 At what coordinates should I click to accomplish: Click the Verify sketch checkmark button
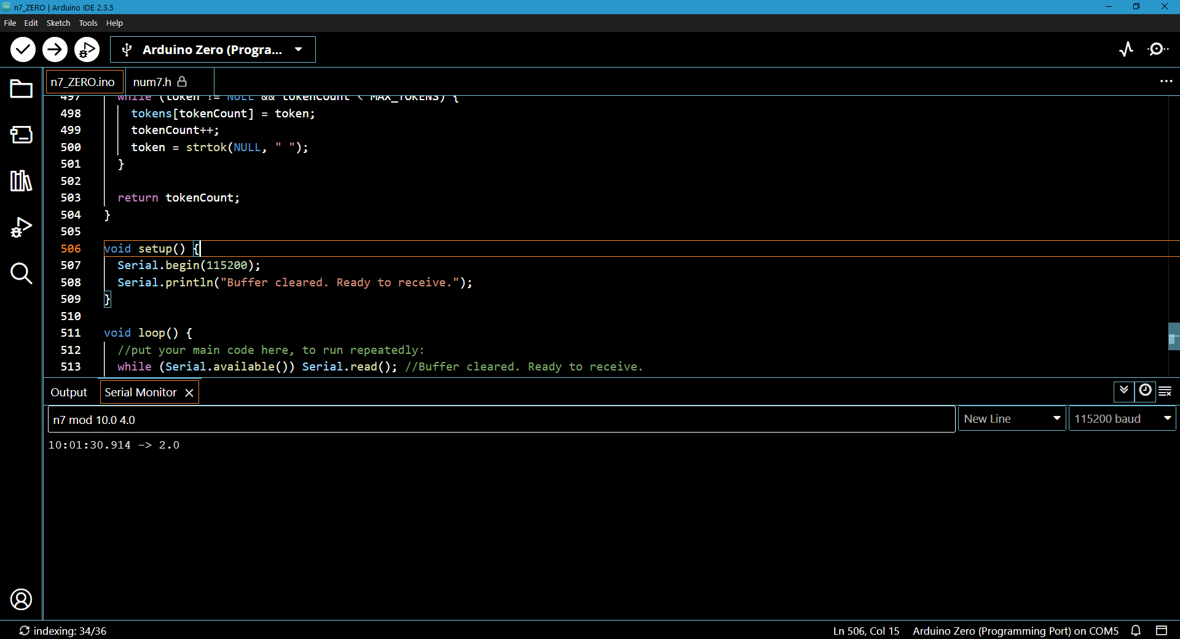(x=23, y=50)
